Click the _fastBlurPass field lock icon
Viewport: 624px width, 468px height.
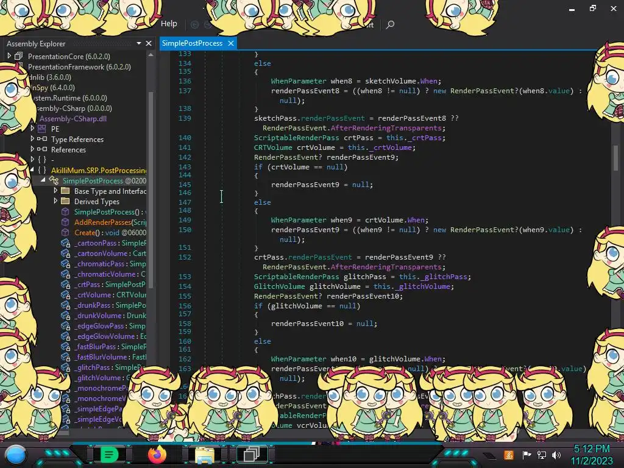66,346
